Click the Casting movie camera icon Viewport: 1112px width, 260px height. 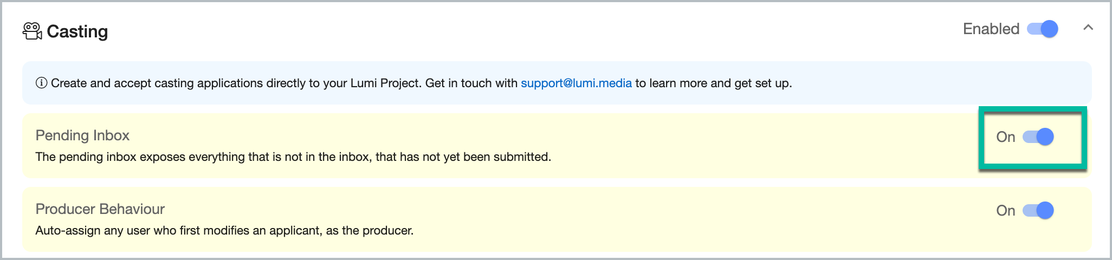(32, 31)
